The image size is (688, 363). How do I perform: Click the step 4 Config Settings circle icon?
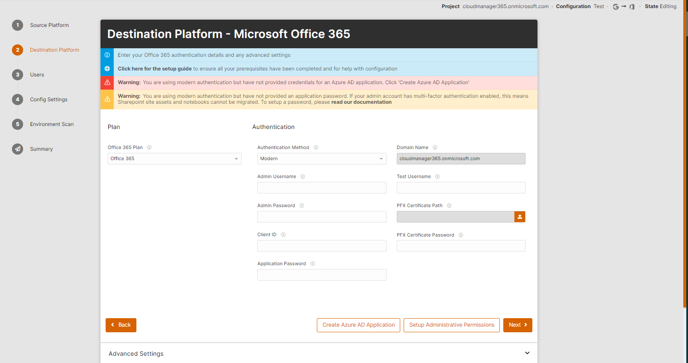click(18, 100)
